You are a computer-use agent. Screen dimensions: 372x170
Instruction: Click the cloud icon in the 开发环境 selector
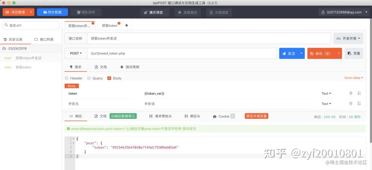pyautogui.click(x=338, y=38)
